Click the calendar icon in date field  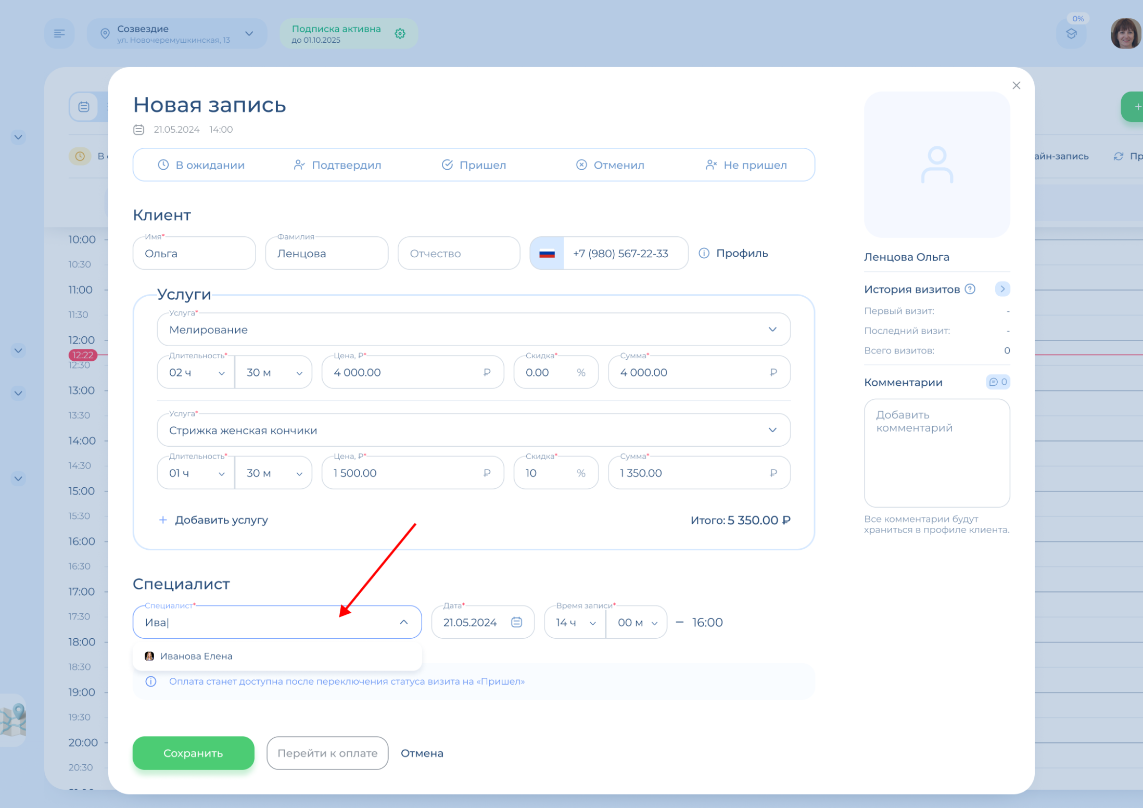pos(516,622)
